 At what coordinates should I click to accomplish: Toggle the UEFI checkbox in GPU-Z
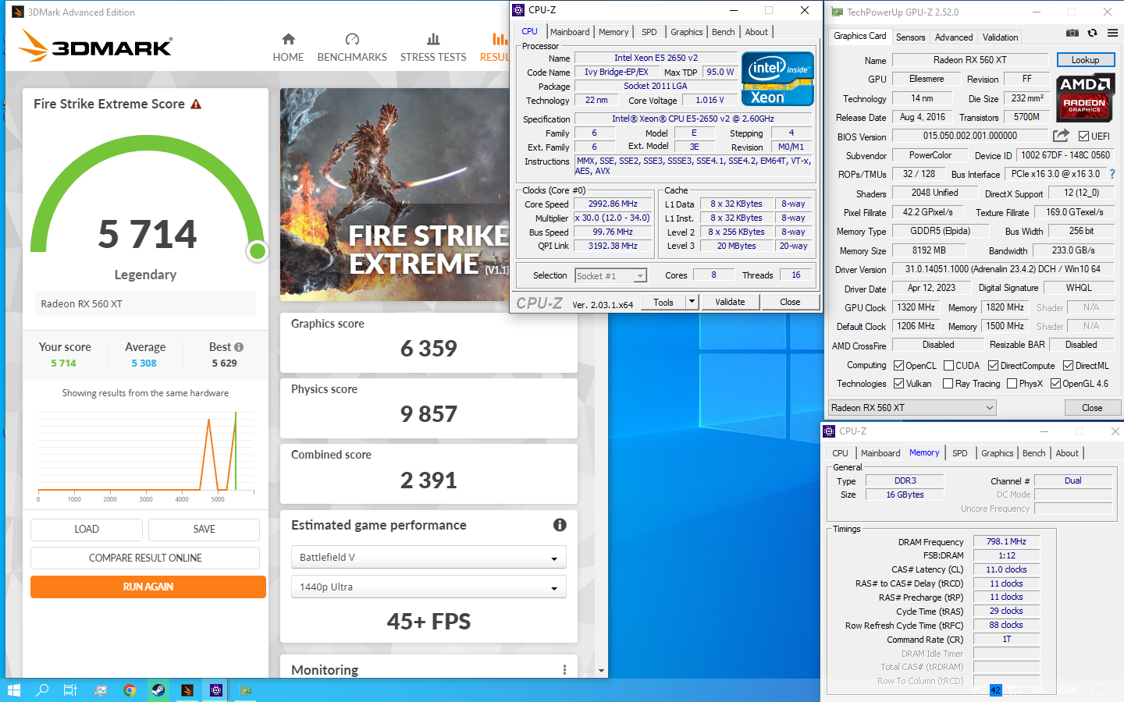pyautogui.click(x=1083, y=136)
